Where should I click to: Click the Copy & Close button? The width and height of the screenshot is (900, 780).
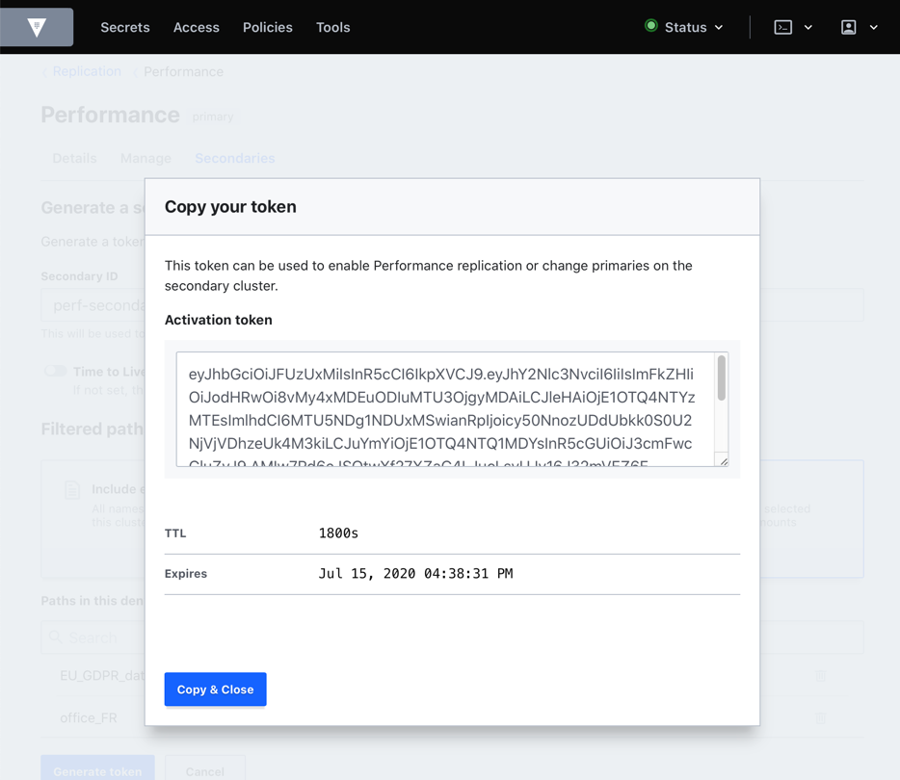click(215, 689)
